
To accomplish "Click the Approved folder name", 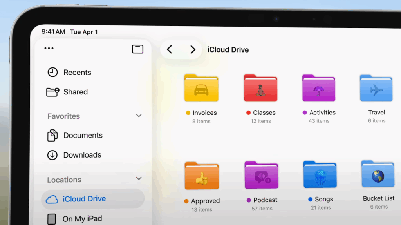I will coord(205,201).
